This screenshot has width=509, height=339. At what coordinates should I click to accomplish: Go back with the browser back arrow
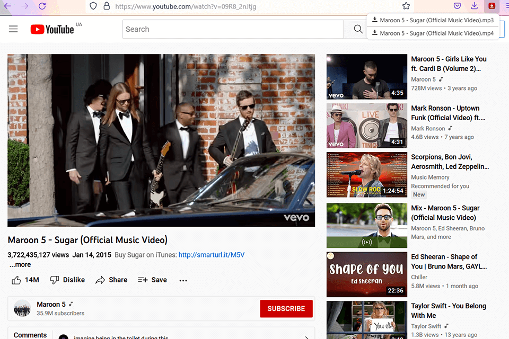click(7, 6)
